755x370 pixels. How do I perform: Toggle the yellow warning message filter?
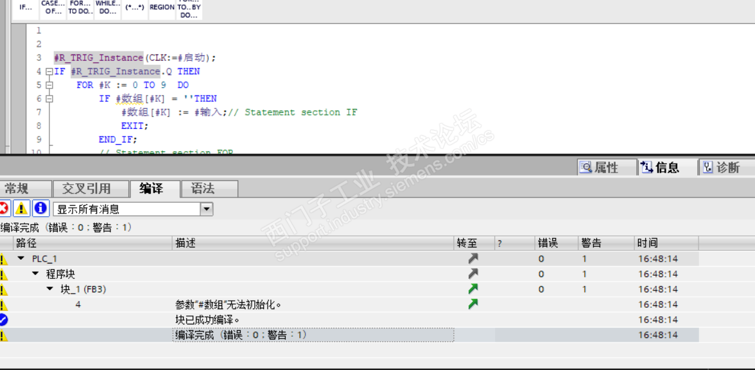(22, 209)
